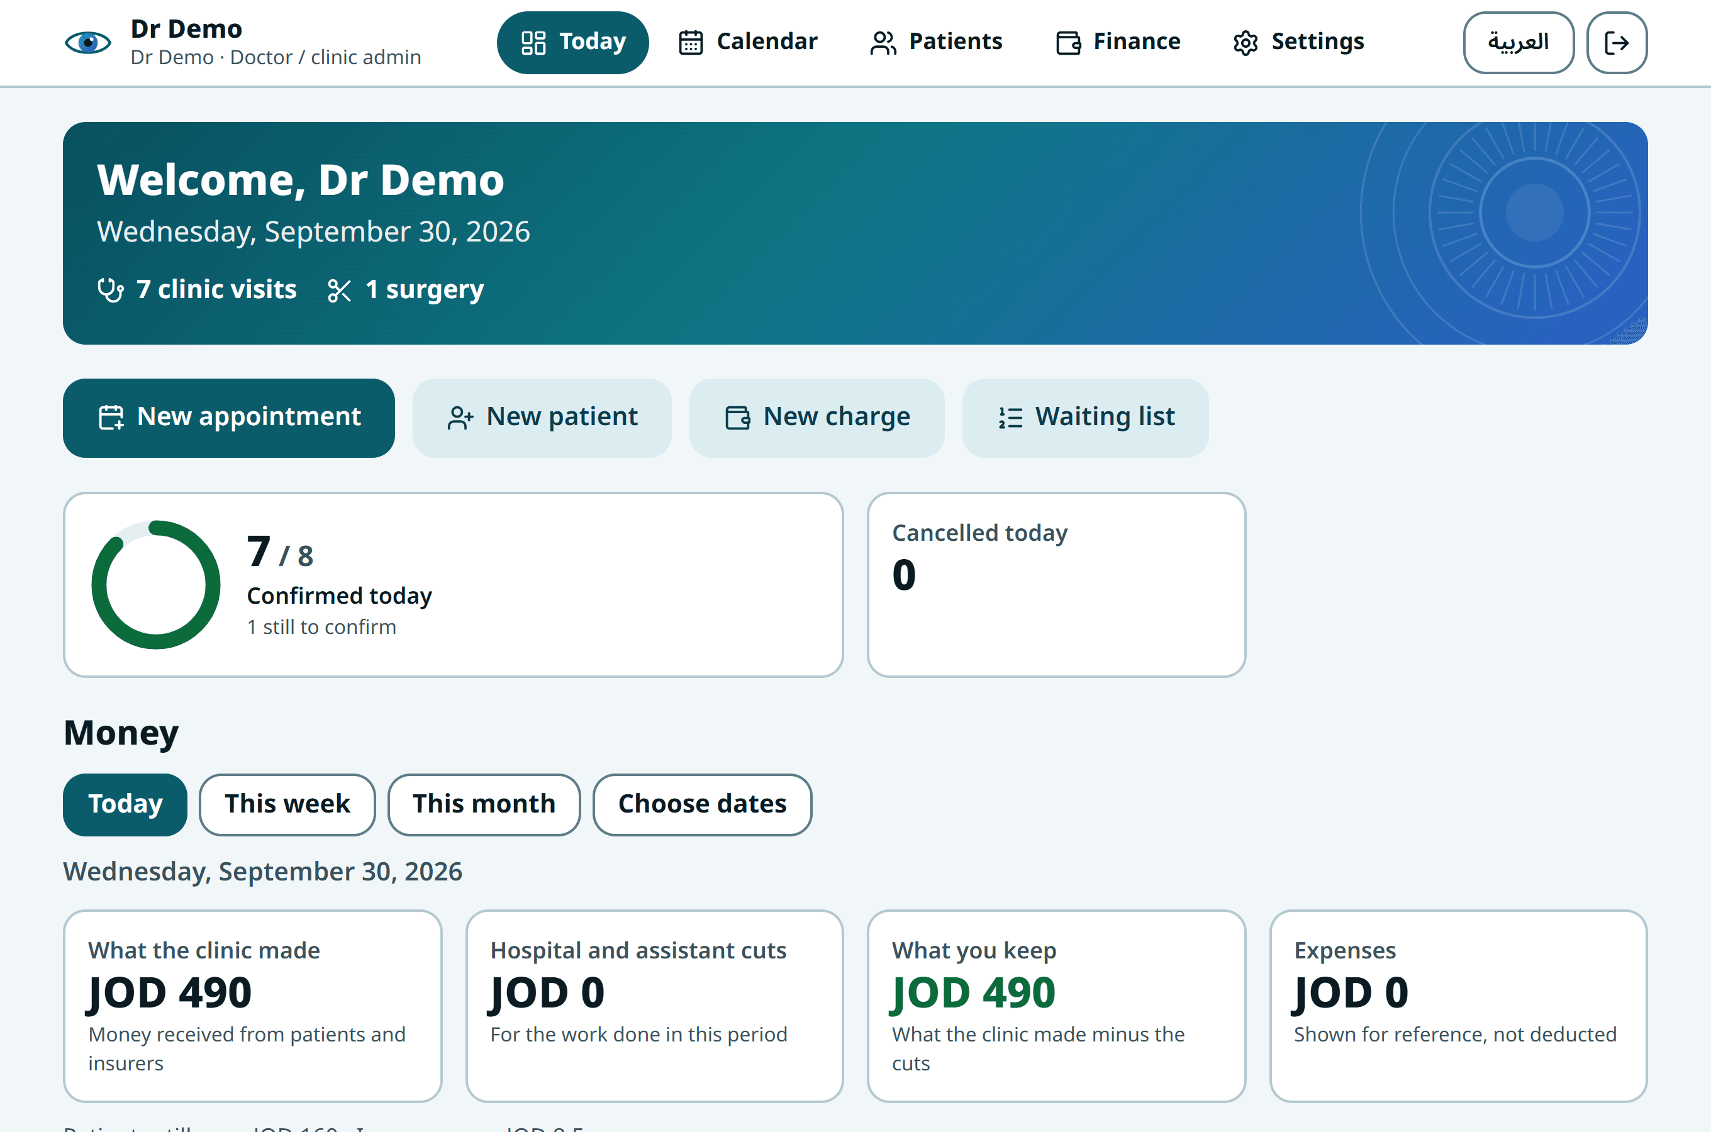The width and height of the screenshot is (1711, 1132).
Task: Open the Today dashboard tab
Action: pos(572,42)
